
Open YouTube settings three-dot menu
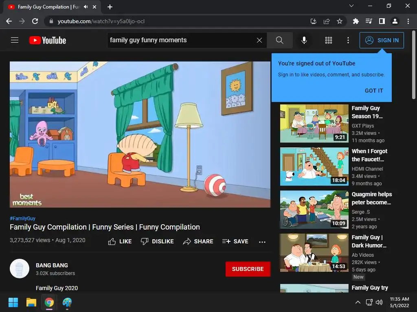pos(348,40)
